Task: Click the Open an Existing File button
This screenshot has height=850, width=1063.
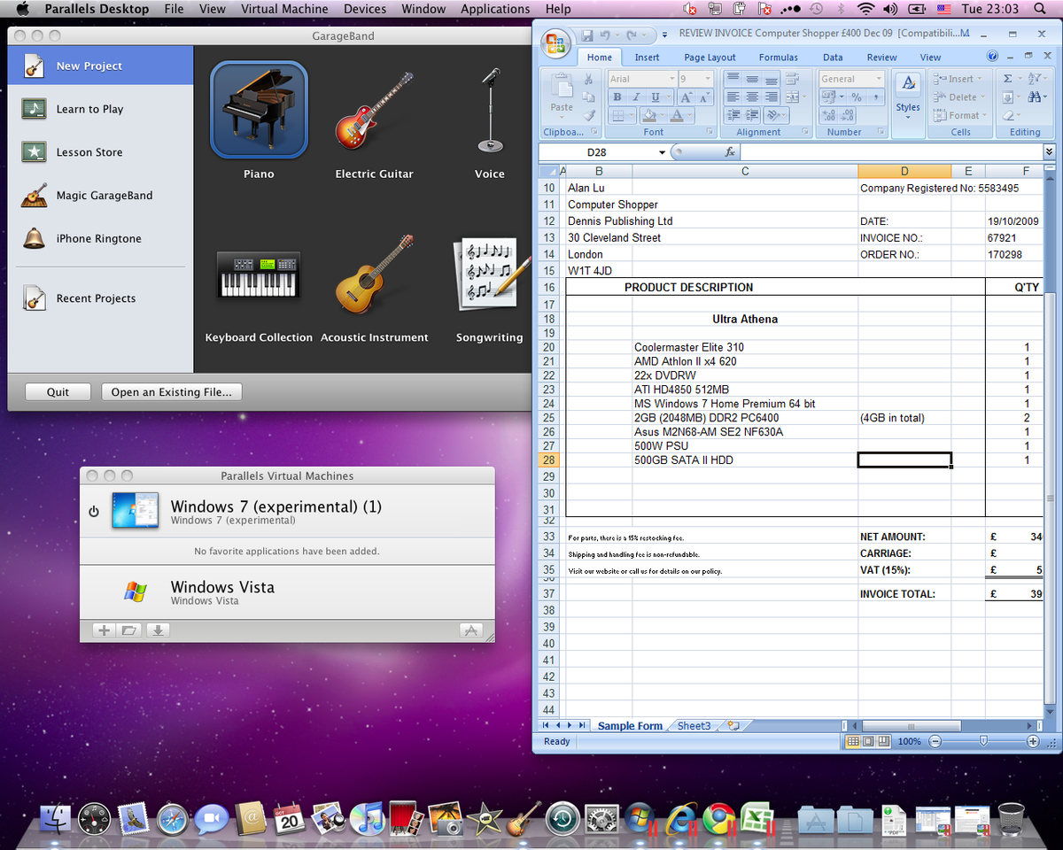Action: click(171, 391)
